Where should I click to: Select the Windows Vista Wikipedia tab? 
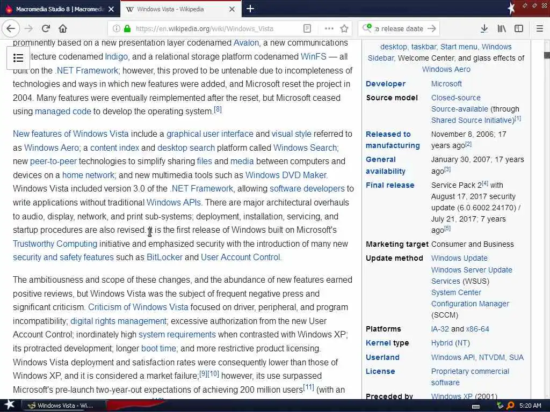[x=180, y=9]
